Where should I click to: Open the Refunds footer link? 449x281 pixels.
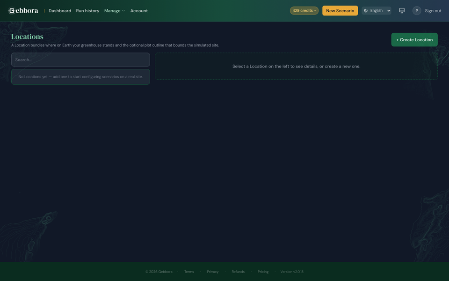(238, 272)
